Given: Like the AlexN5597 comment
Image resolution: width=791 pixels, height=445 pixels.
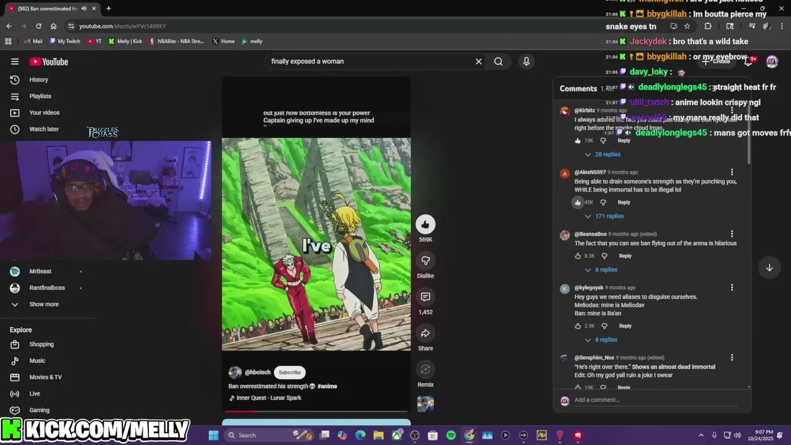Looking at the screenshot, I should pyautogui.click(x=578, y=202).
